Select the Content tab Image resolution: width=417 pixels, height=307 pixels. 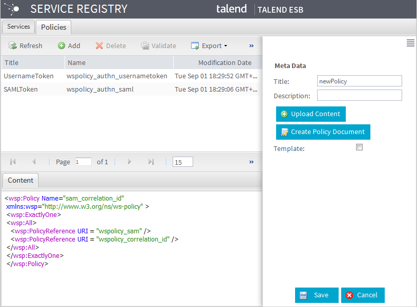point(20,180)
